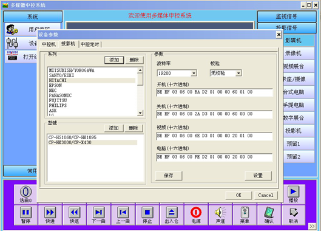Click the 预留2 source button
Viewport: 321px width, 231px height.
299,156
